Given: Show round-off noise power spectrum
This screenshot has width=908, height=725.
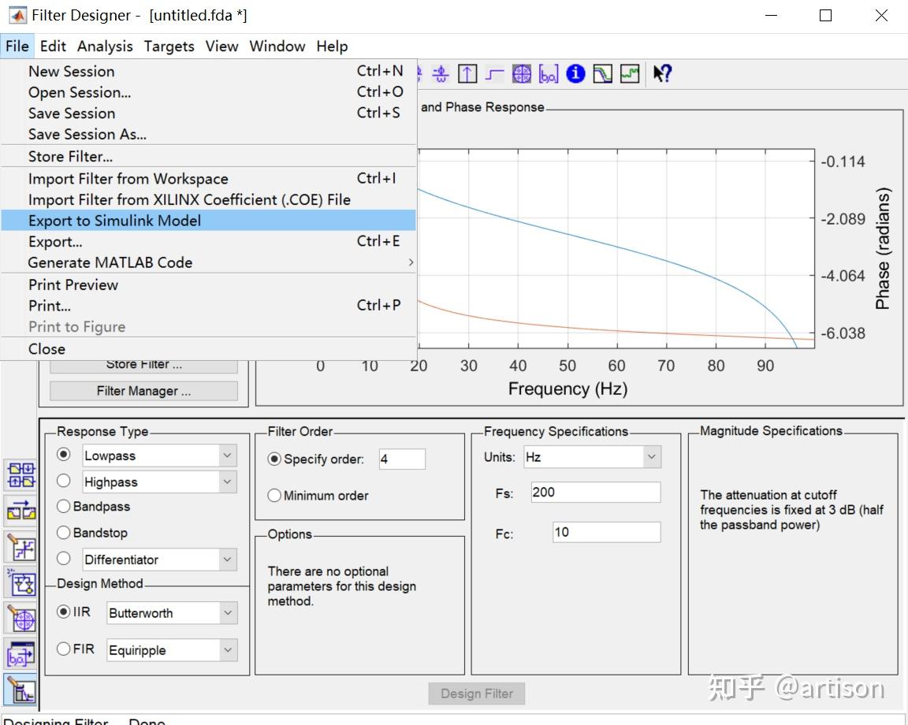Looking at the screenshot, I should pos(630,74).
